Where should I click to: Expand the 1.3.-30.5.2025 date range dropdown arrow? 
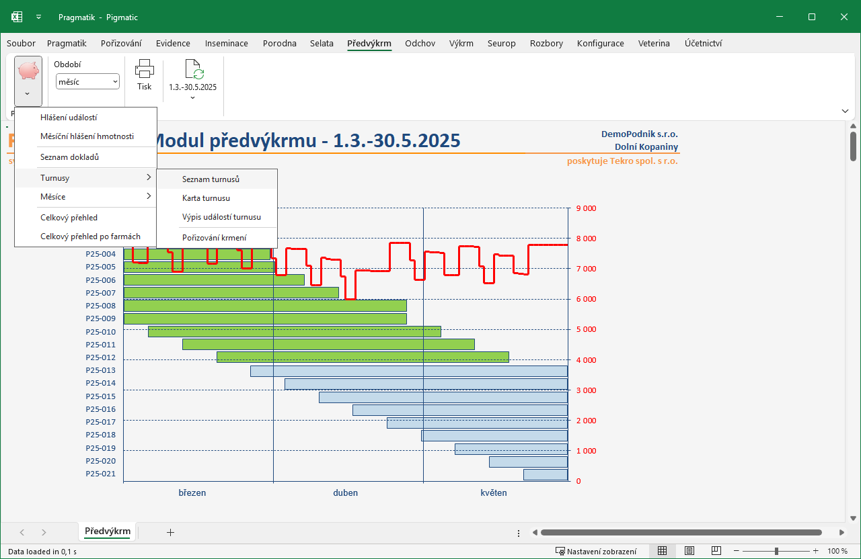coord(193,98)
